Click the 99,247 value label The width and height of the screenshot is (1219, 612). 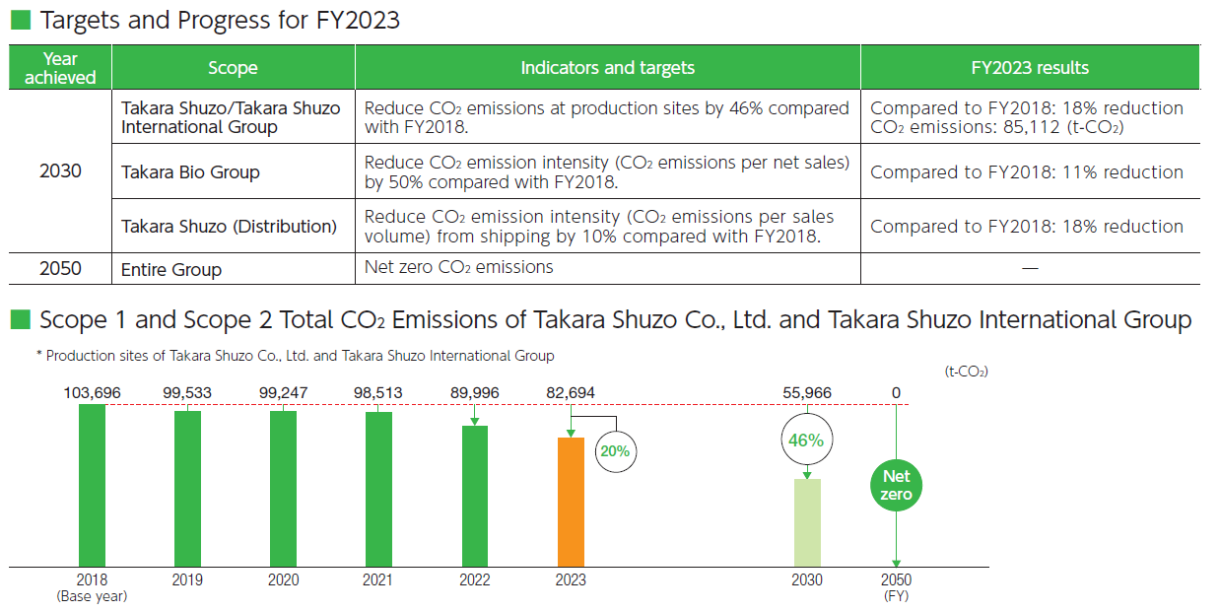pyautogui.click(x=283, y=392)
